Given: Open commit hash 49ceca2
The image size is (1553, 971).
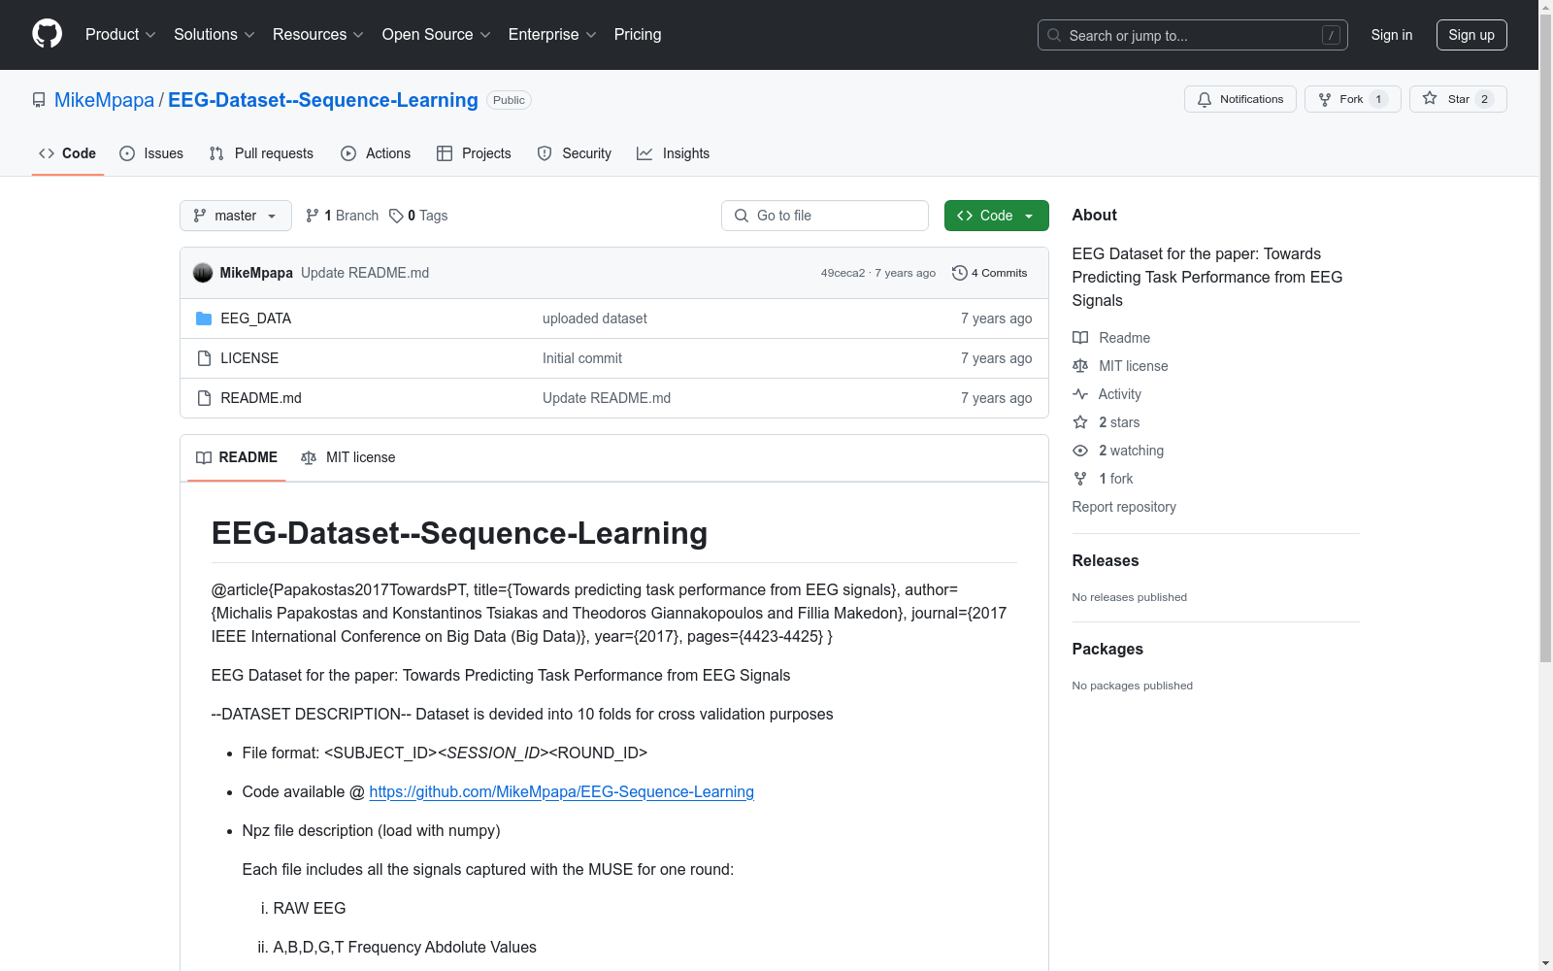Looking at the screenshot, I should [x=843, y=273].
